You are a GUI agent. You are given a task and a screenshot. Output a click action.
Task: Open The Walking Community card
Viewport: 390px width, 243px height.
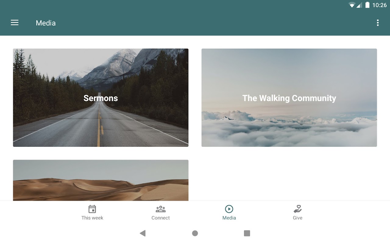click(289, 98)
